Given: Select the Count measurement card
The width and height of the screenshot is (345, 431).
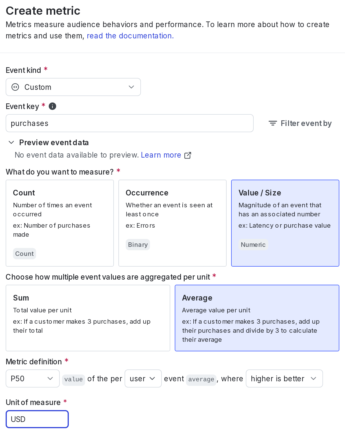Looking at the screenshot, I should (60, 223).
